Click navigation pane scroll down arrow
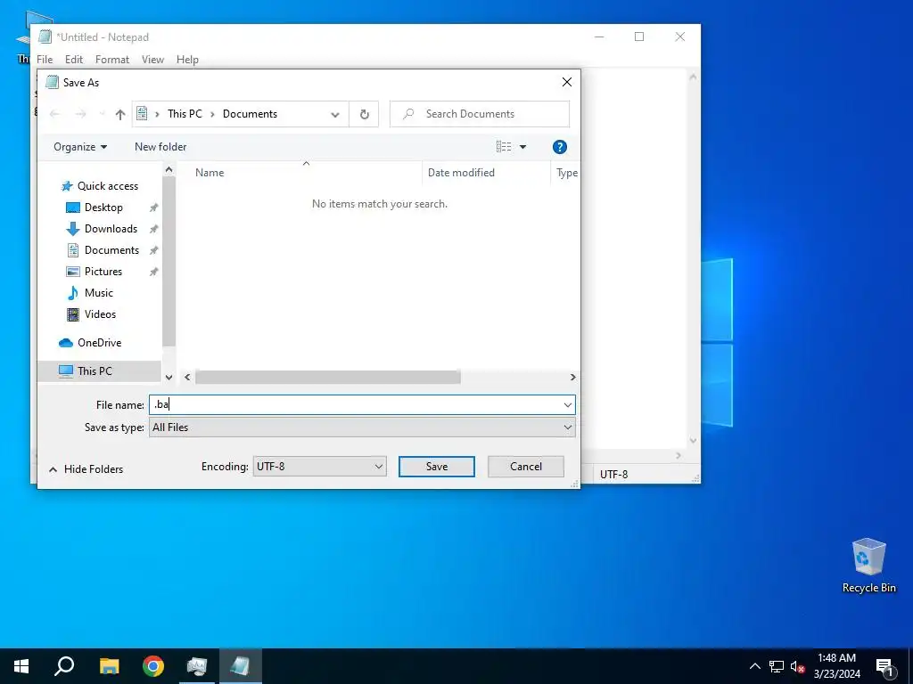This screenshot has height=684, width=913. pos(169,378)
